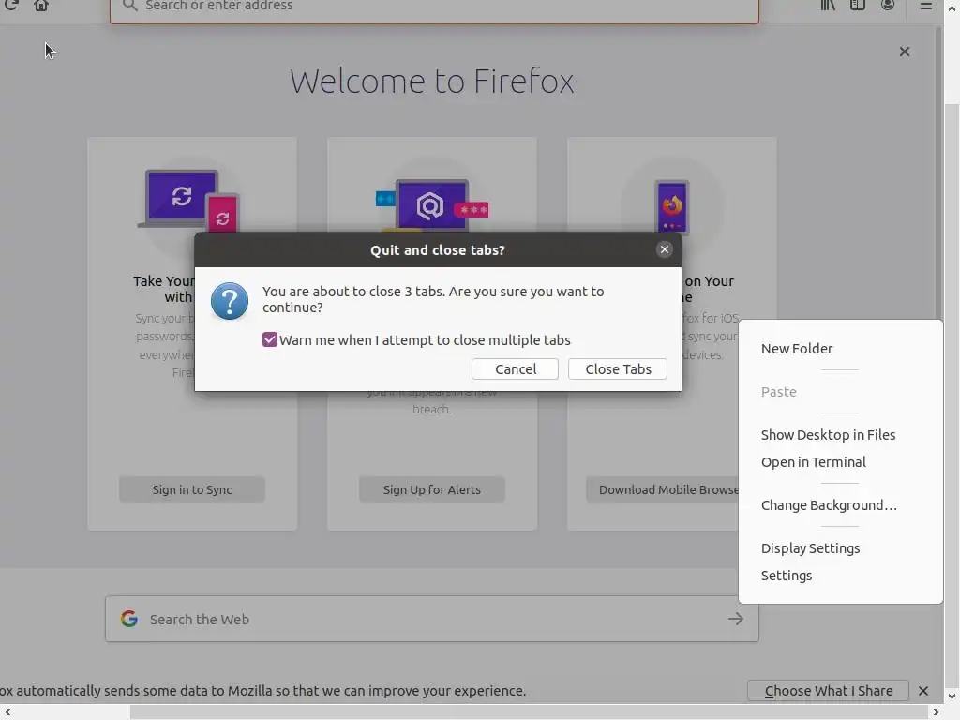Click the blue question mark dialog icon
Screen dimensions: 960x720
[230, 301]
